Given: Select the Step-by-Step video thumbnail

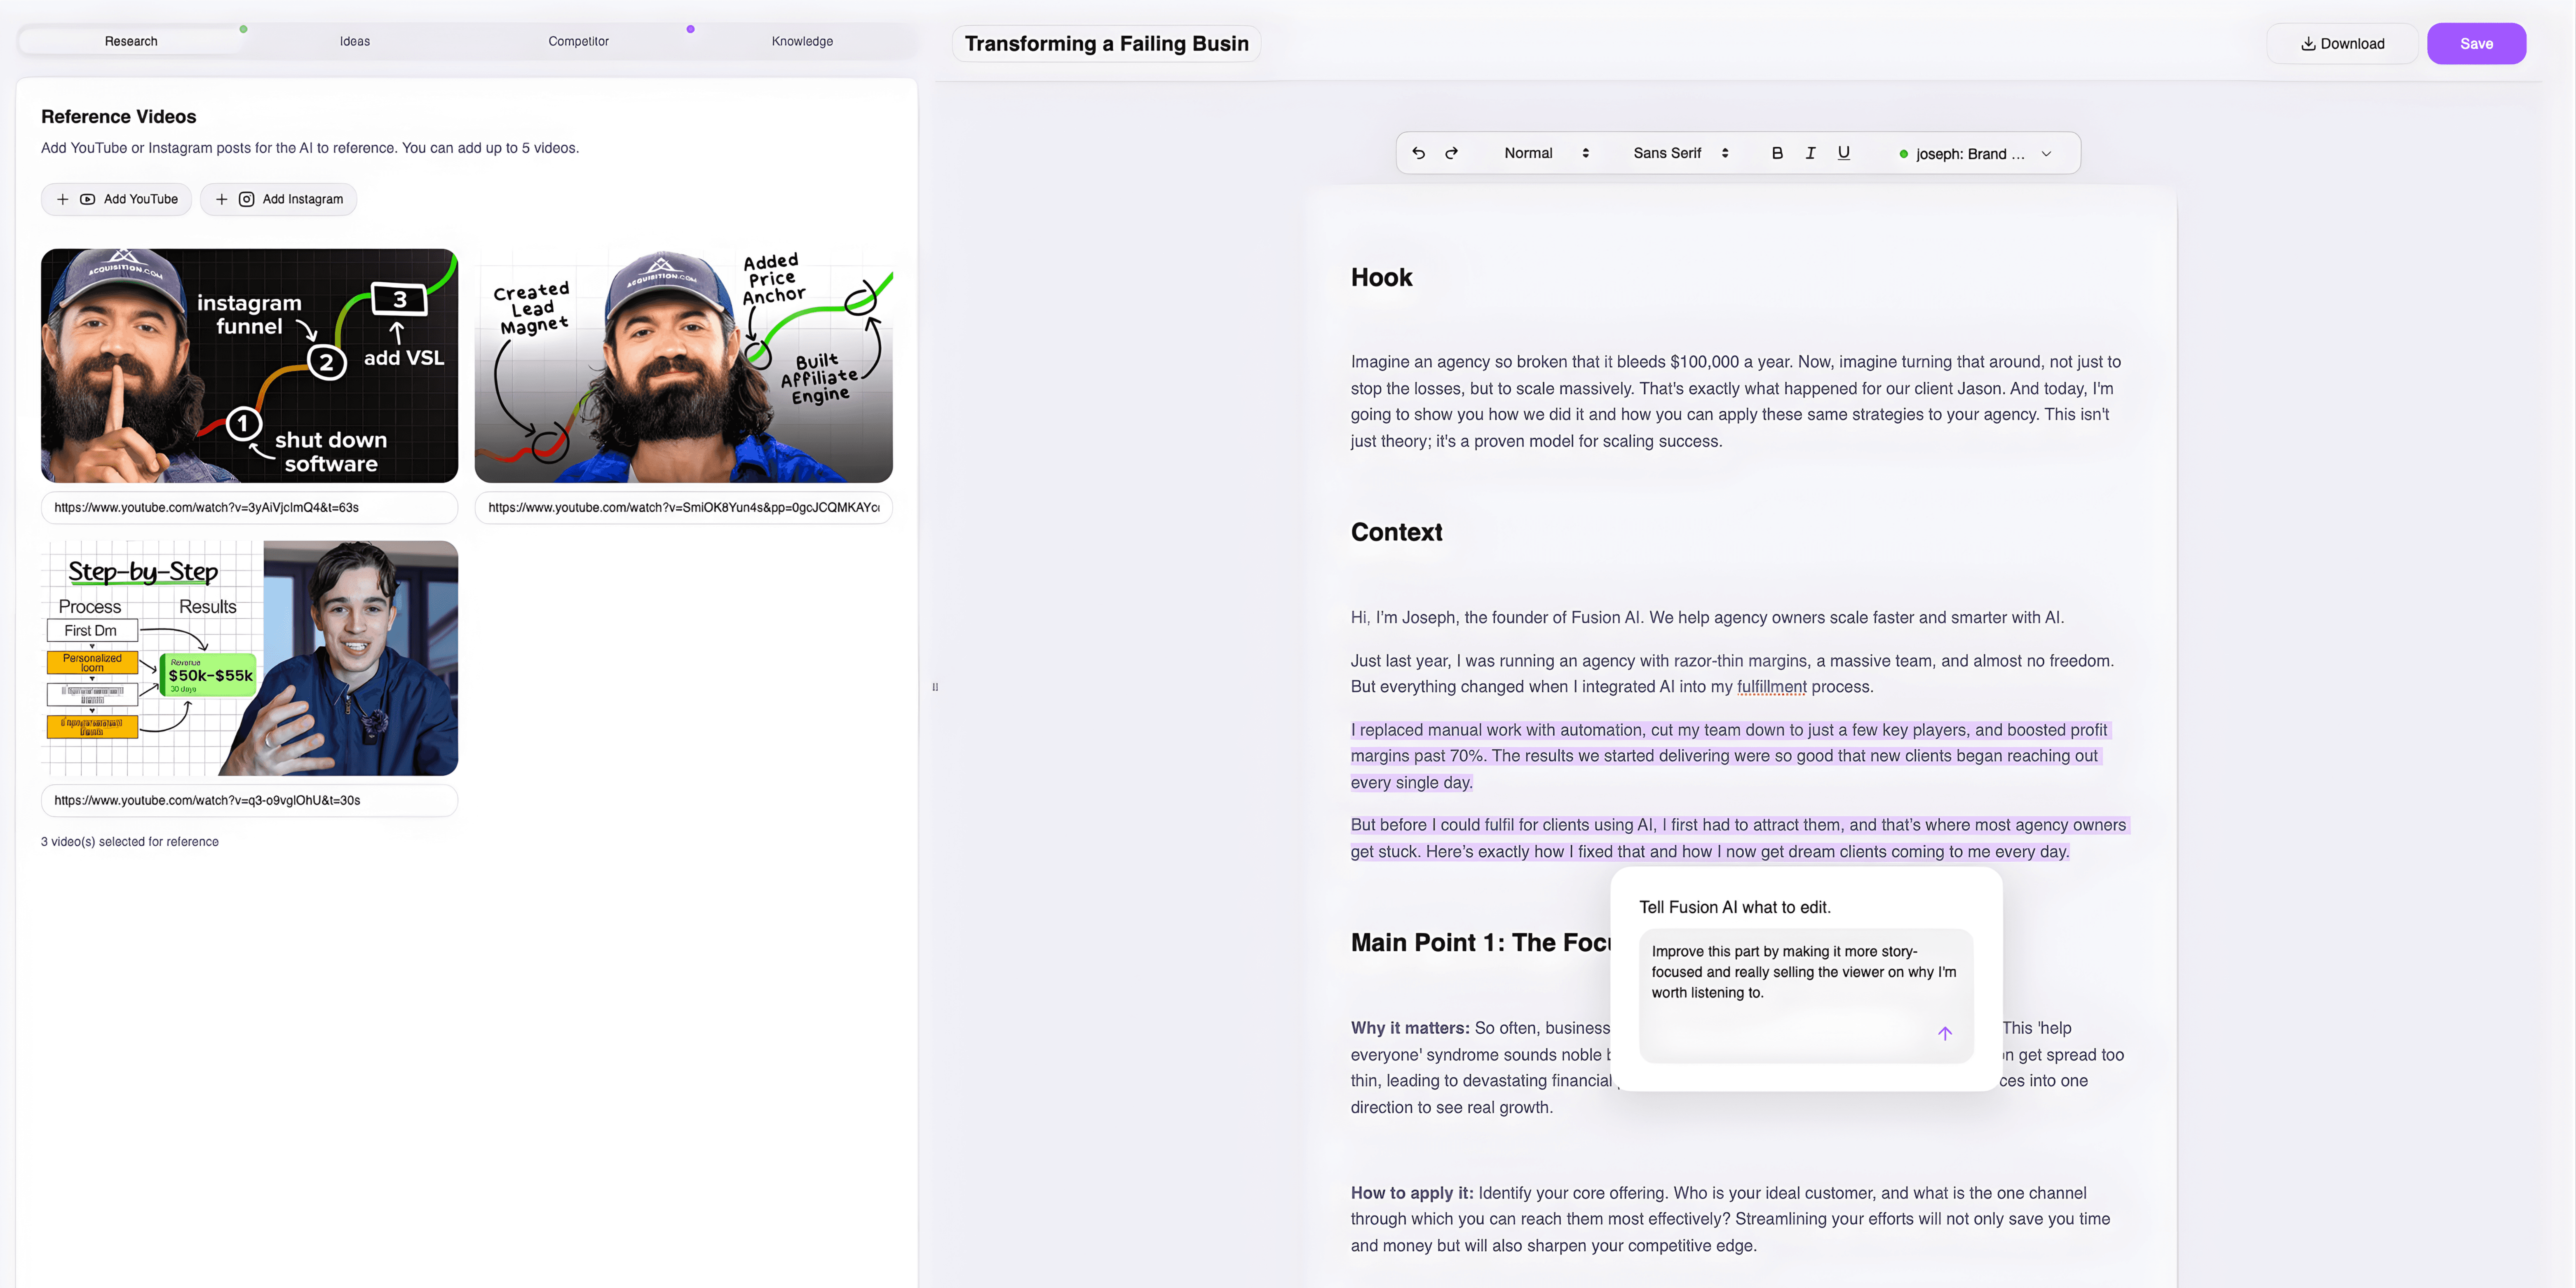Looking at the screenshot, I should pos(249,658).
